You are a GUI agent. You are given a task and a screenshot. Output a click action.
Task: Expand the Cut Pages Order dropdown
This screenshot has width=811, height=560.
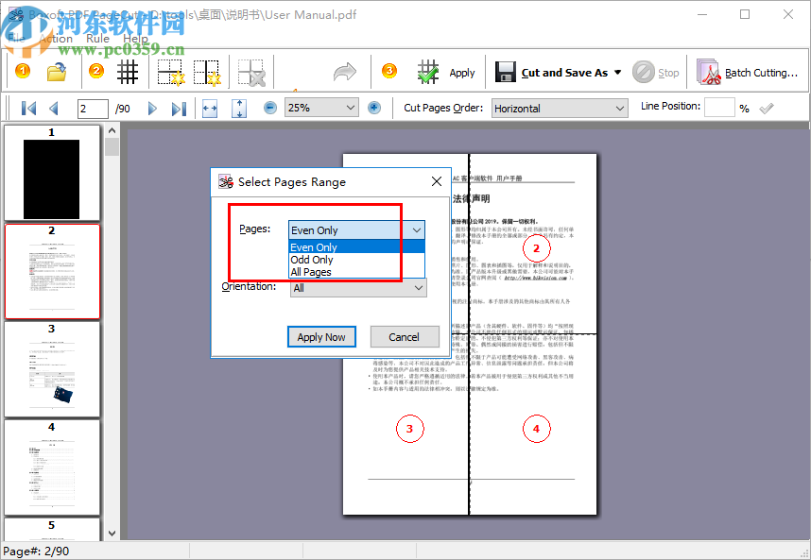[x=619, y=108]
